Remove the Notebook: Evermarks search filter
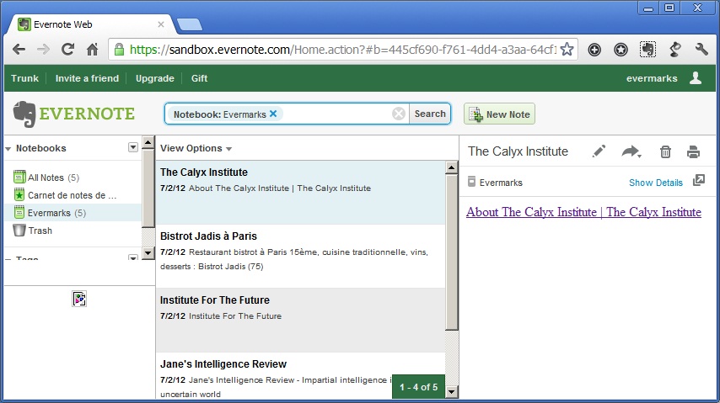This screenshot has height=403, width=720. [x=273, y=114]
